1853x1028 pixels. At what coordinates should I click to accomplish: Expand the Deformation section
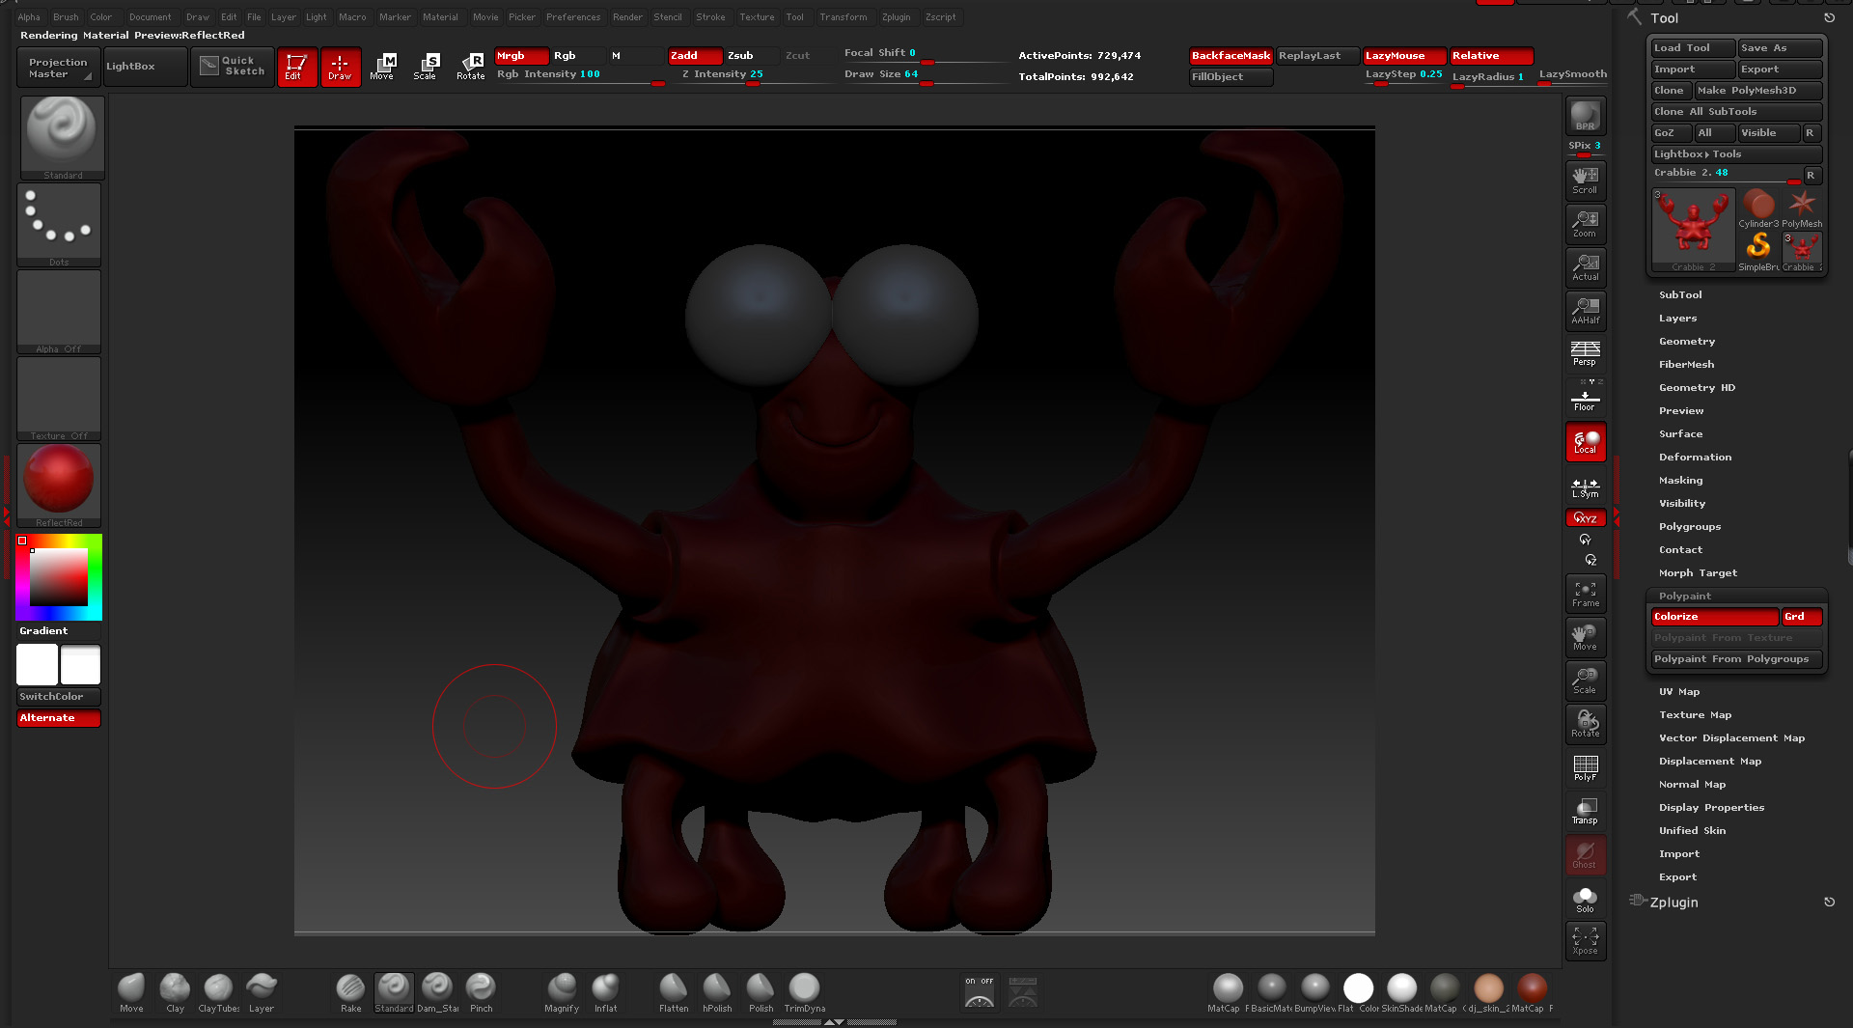[1695, 458]
